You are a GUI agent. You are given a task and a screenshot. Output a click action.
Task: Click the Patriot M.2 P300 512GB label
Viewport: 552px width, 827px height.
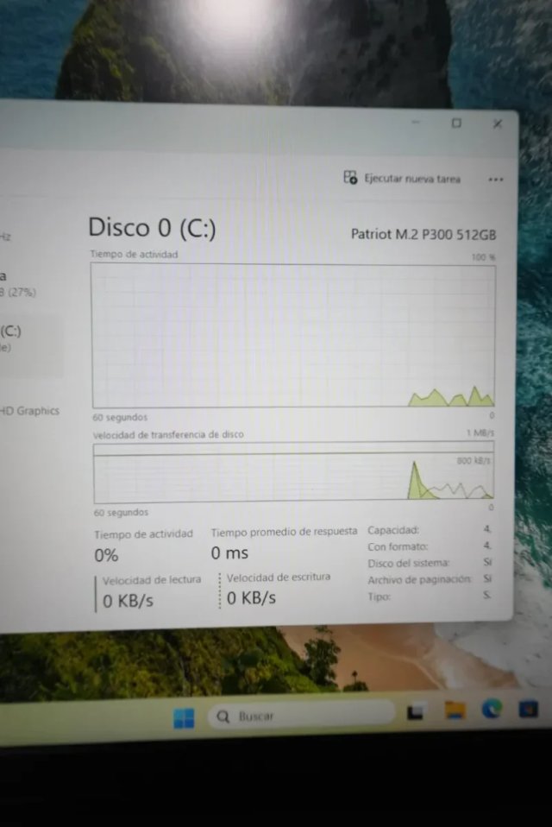coord(423,234)
